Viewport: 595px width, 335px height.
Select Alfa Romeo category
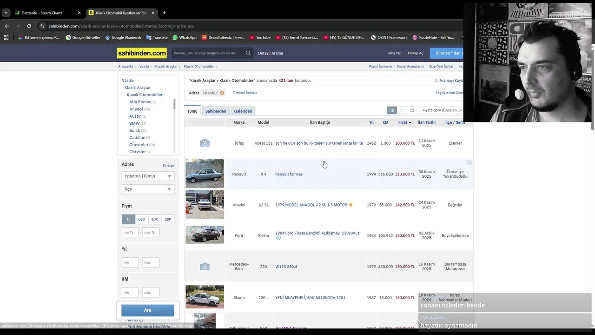[x=140, y=102]
